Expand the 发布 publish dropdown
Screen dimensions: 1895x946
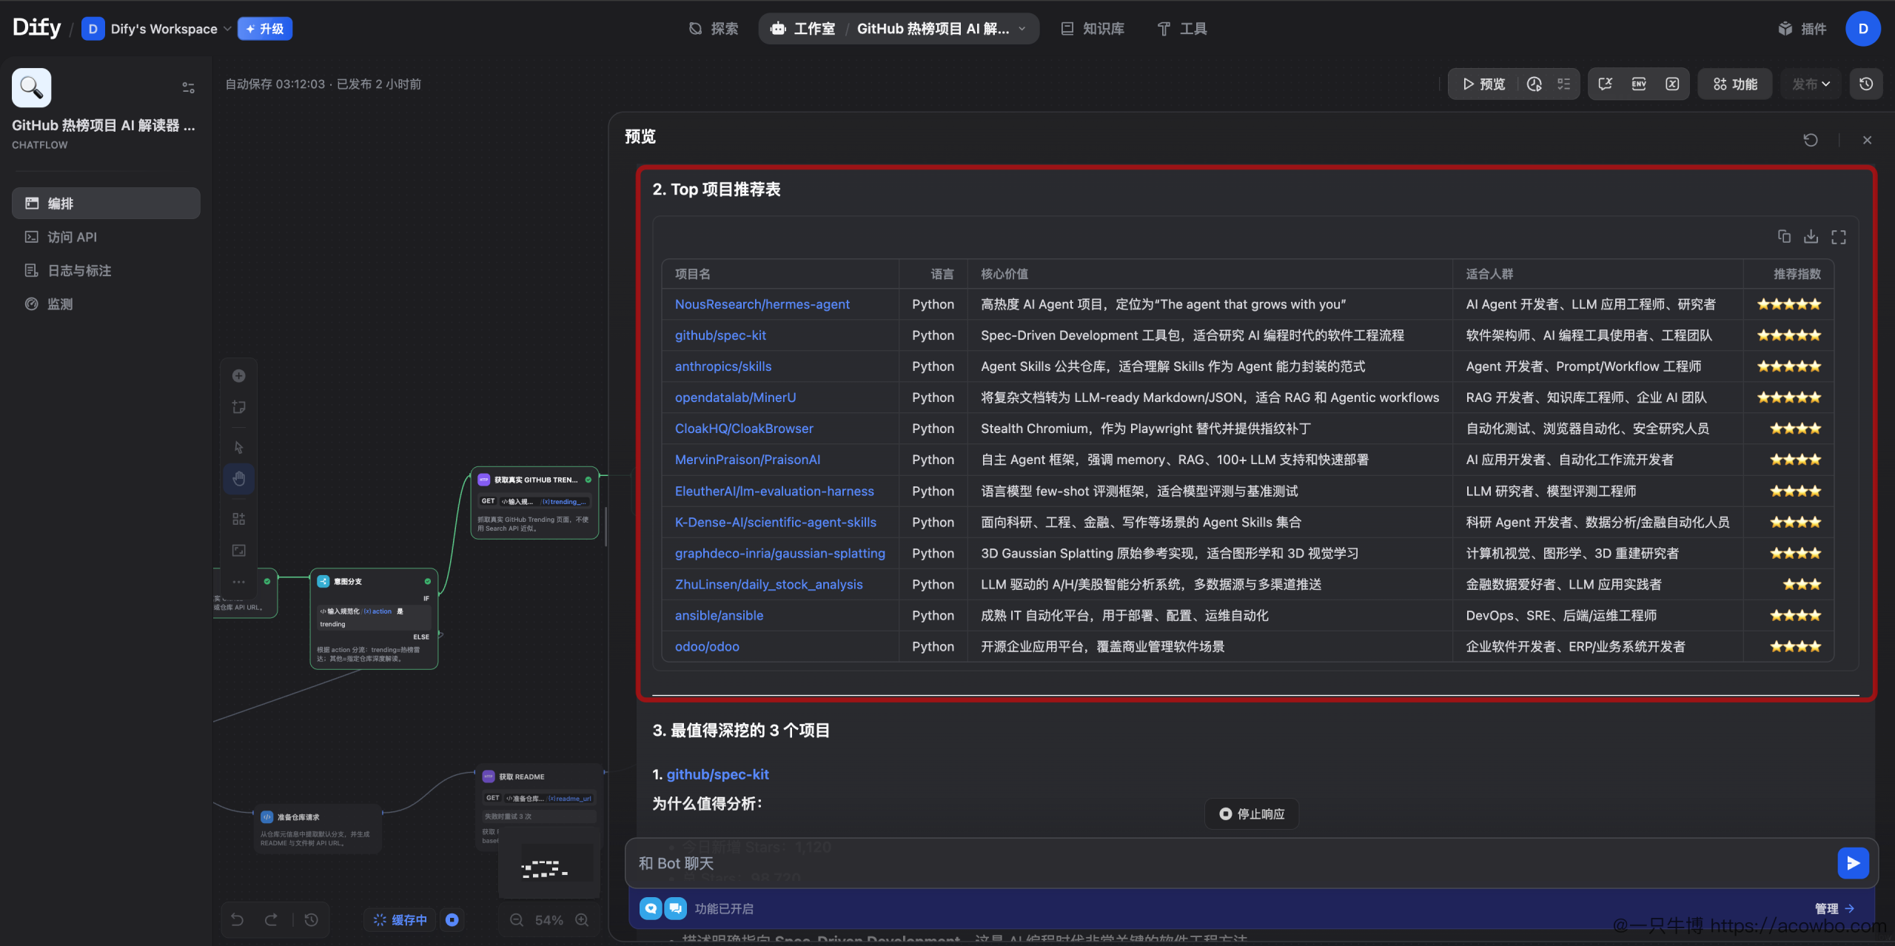[x=1811, y=84]
